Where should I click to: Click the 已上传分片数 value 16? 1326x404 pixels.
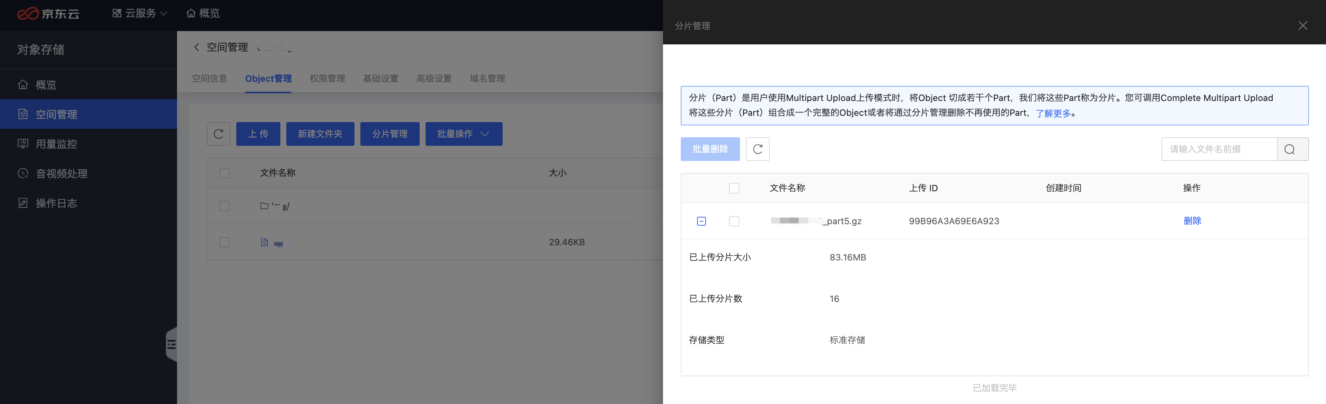click(834, 299)
